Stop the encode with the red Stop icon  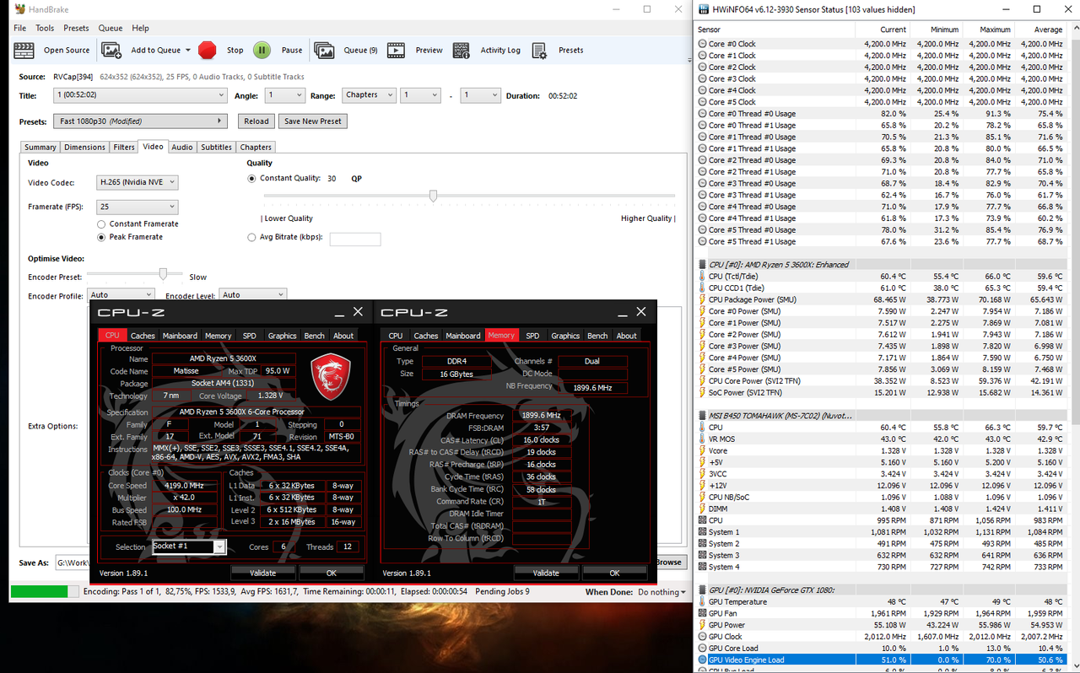point(208,50)
